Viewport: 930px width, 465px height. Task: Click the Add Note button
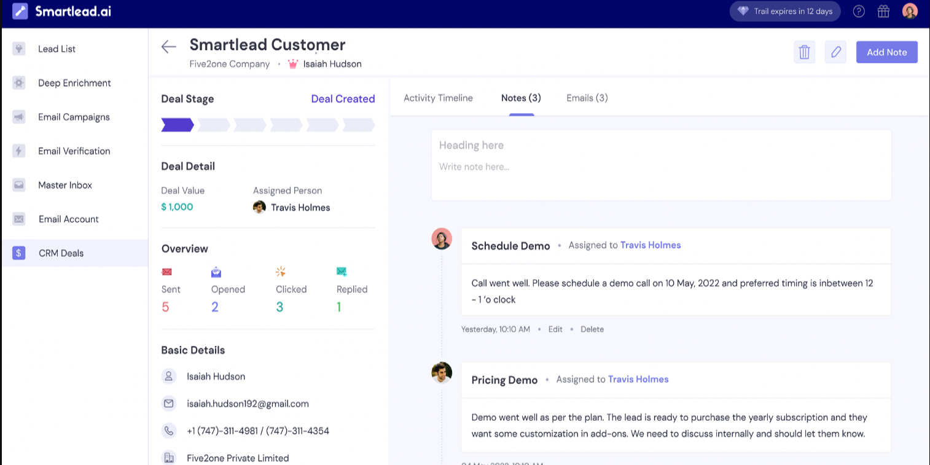pos(886,52)
